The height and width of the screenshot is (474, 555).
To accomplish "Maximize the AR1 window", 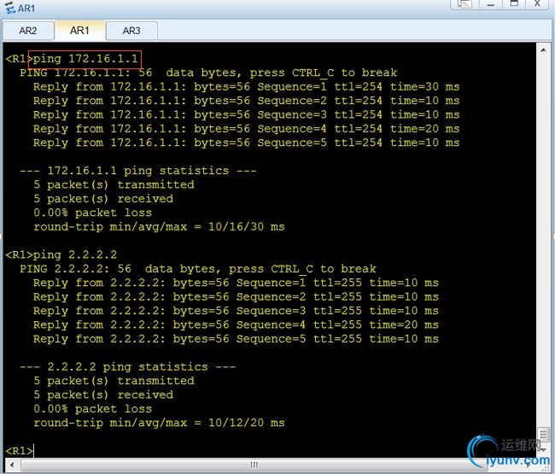I will 514,4.
